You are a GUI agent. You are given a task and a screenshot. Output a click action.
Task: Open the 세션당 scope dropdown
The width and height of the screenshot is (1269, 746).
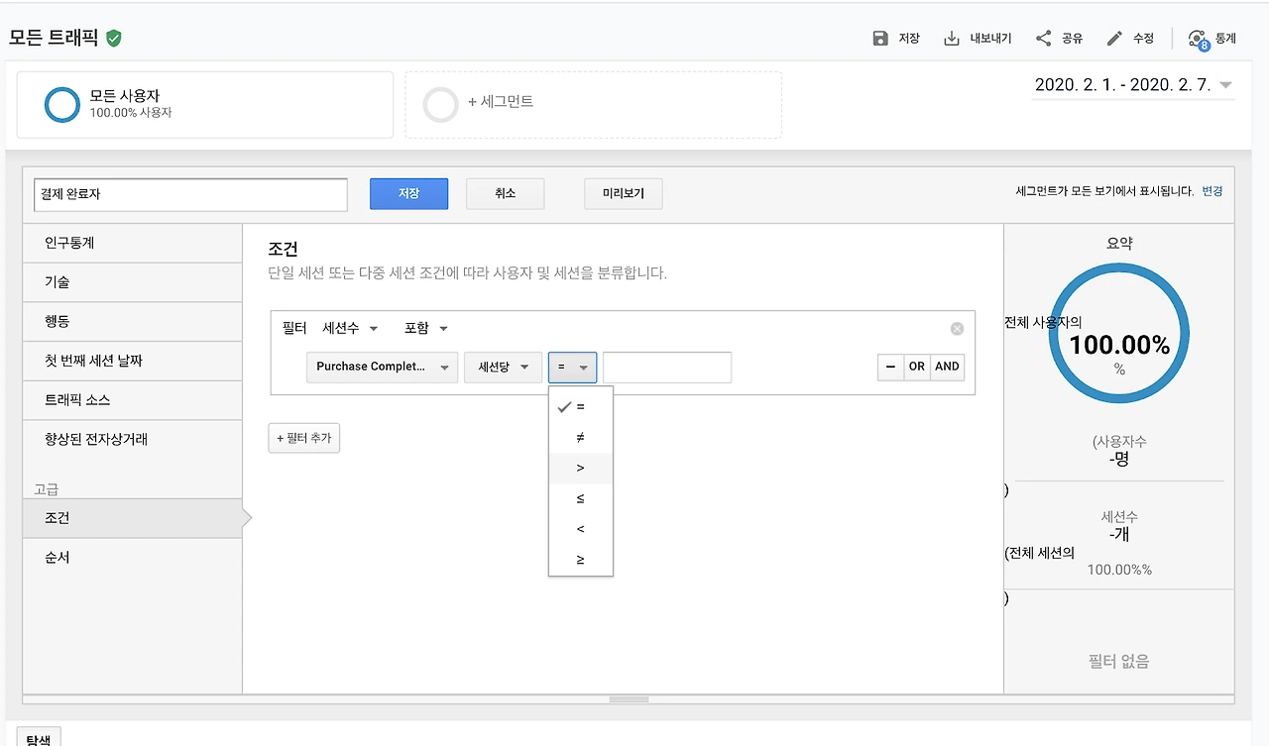tap(503, 367)
